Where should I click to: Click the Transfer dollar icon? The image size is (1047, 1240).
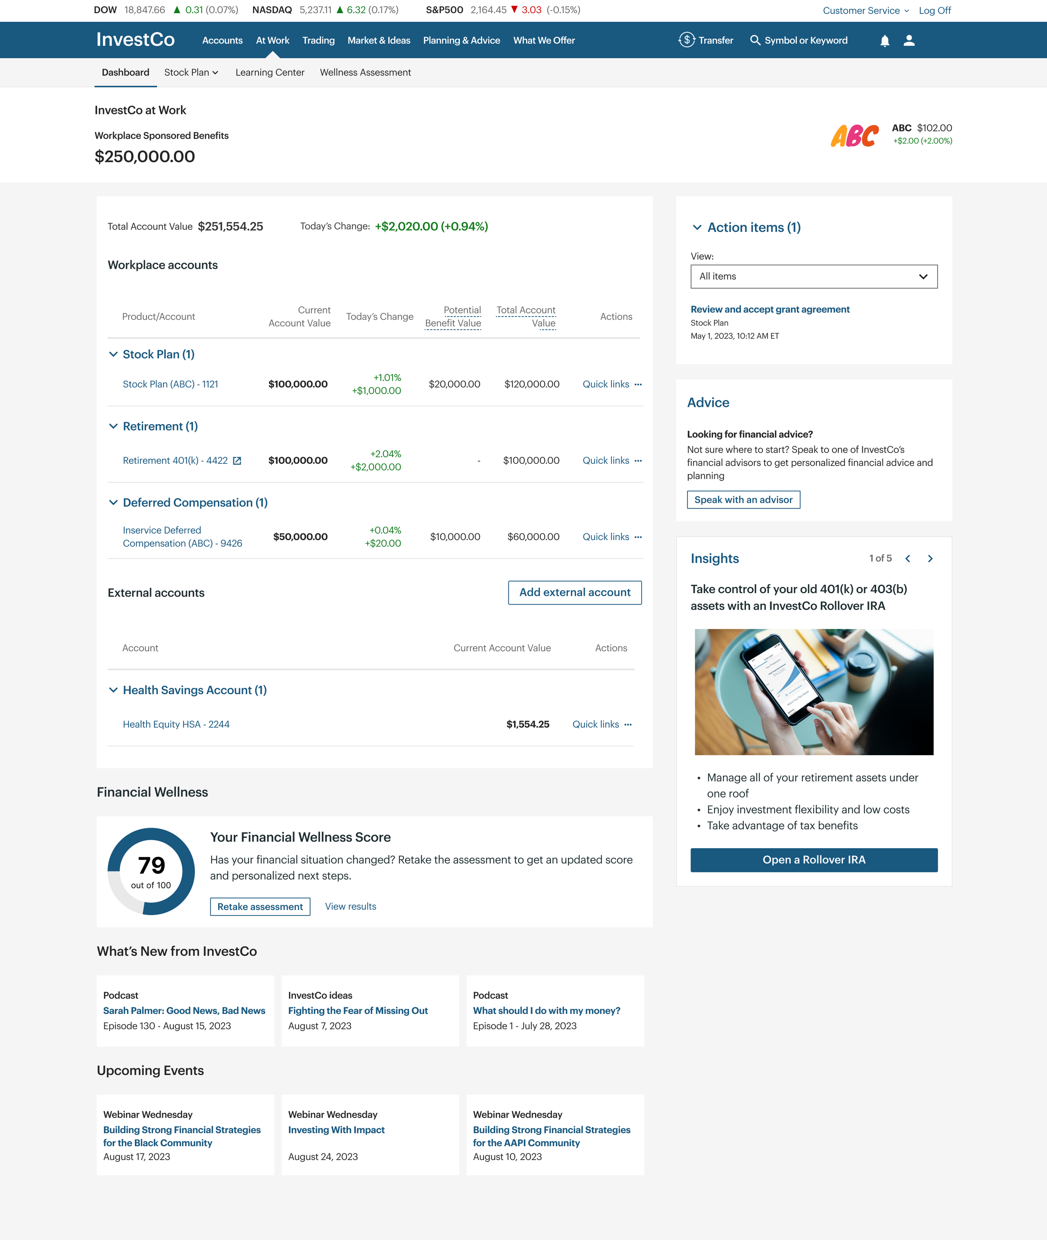coord(687,40)
